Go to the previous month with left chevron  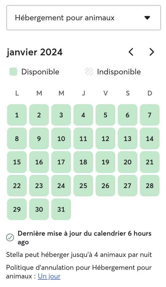coord(131,52)
